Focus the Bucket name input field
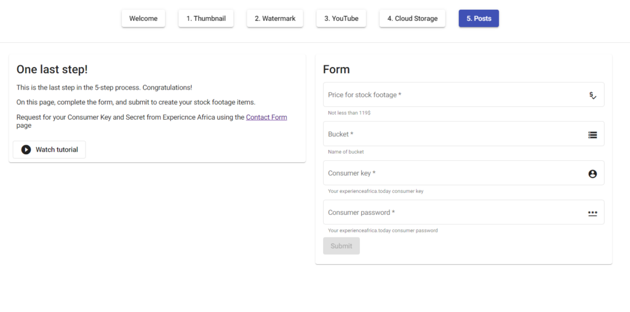Viewport: 630px width, 312px height. (x=452, y=135)
